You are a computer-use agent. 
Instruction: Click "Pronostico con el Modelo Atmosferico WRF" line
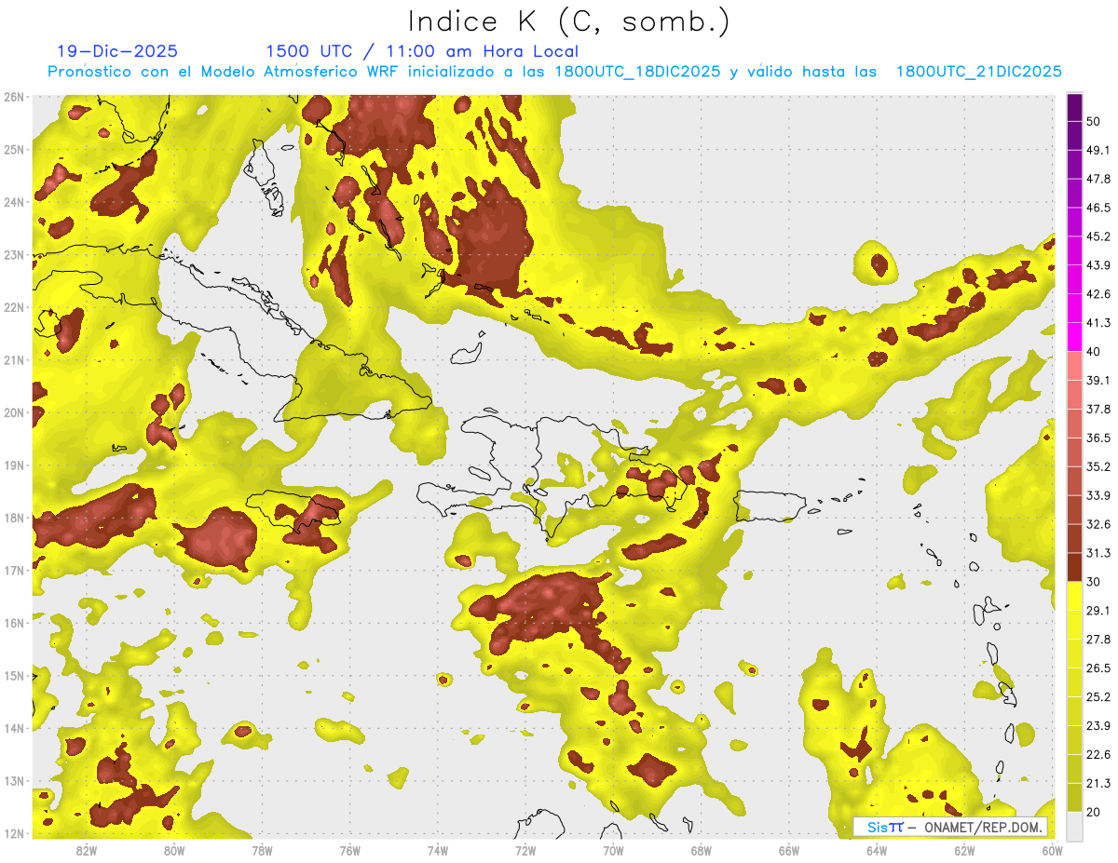[555, 72]
